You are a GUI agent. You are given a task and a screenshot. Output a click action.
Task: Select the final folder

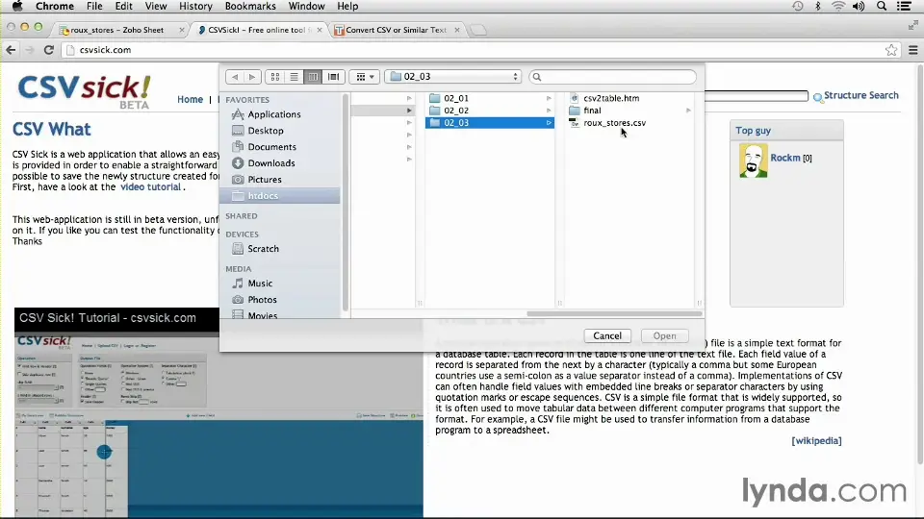point(592,110)
